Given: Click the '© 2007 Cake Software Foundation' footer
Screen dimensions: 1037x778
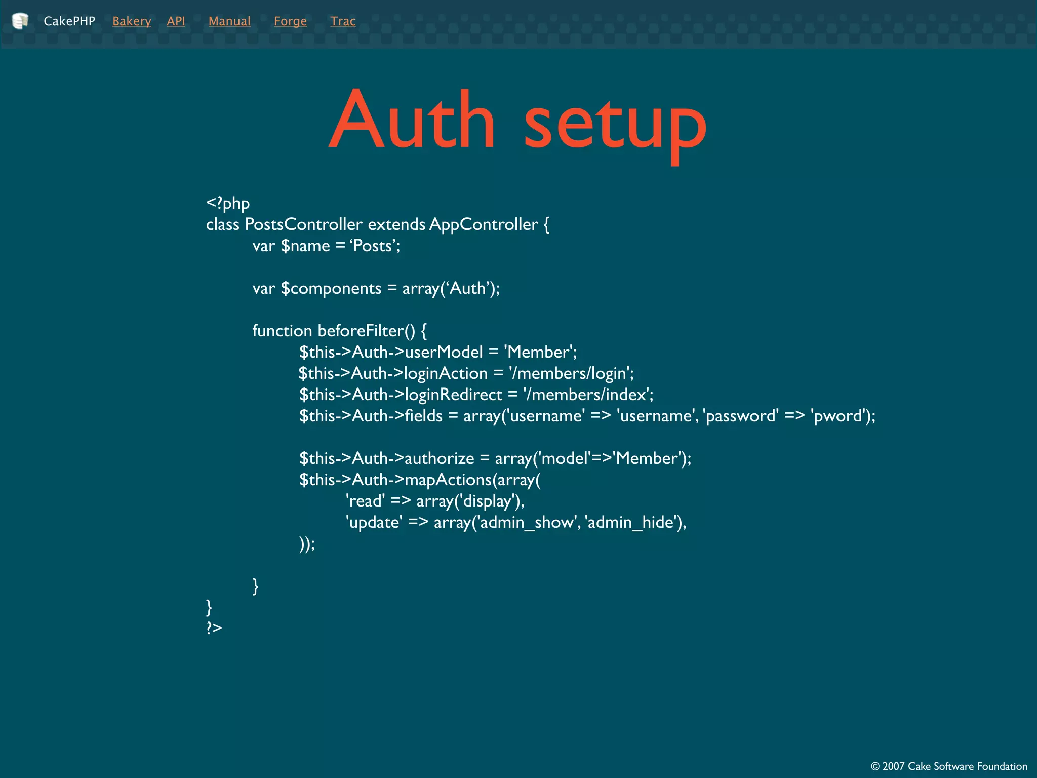Looking at the screenshot, I should (x=949, y=766).
